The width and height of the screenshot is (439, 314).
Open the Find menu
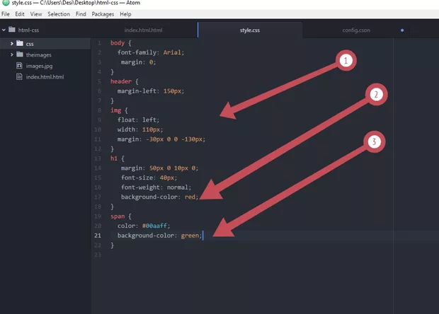click(x=81, y=14)
